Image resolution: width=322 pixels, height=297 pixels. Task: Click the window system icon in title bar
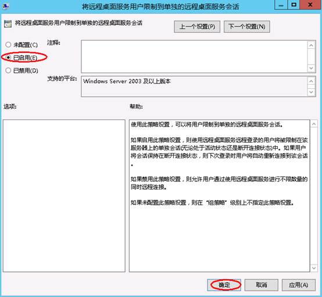(6, 6)
